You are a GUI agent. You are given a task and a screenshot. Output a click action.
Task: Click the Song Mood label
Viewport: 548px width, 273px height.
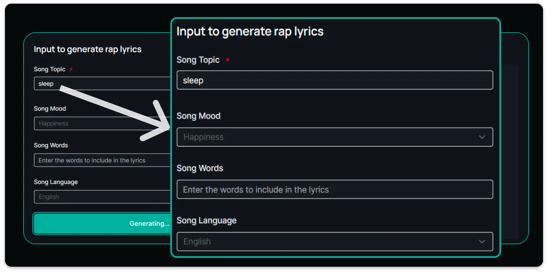click(x=198, y=116)
